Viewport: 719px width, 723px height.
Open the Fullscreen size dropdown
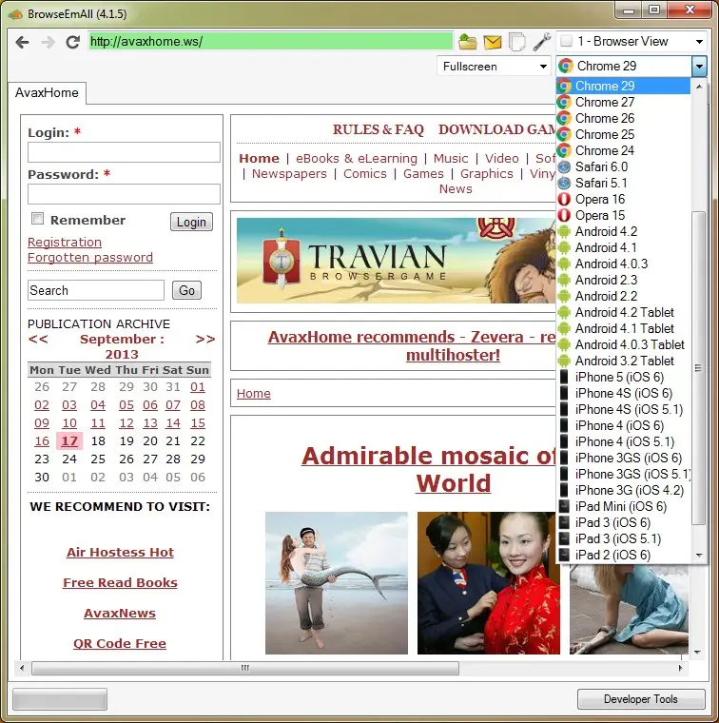(x=494, y=67)
